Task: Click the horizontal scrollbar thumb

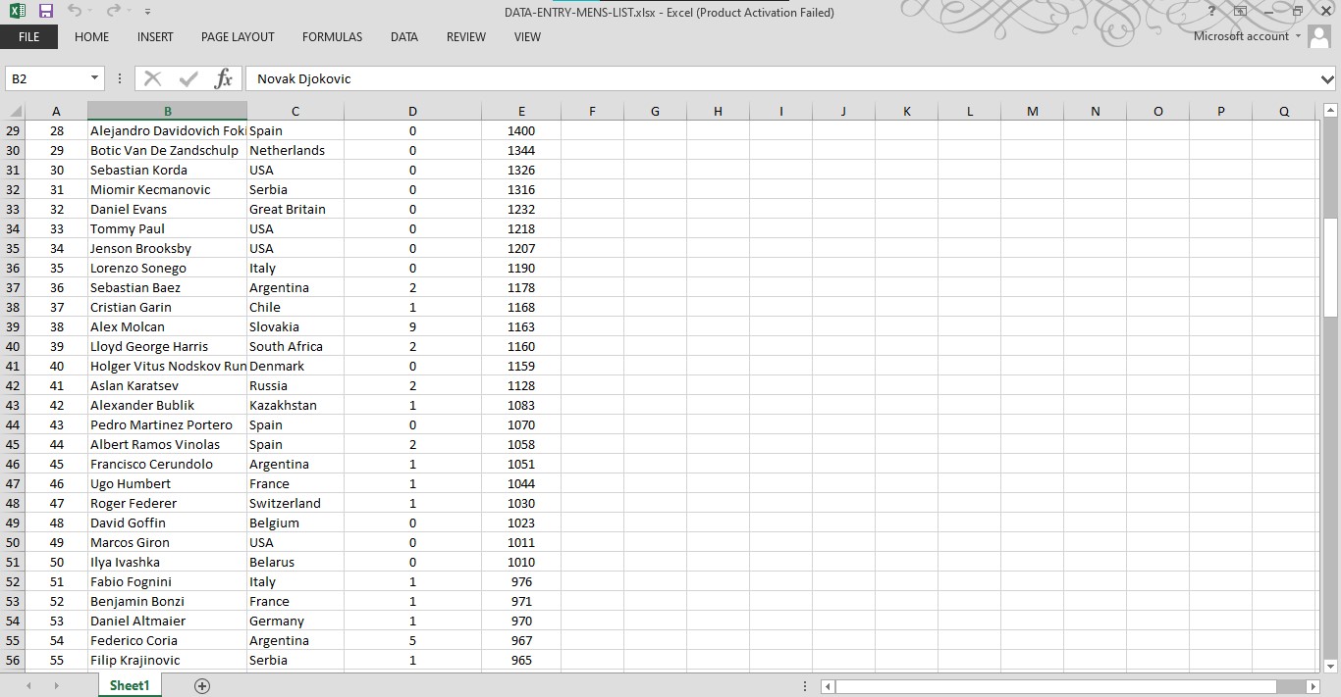Action: point(1055,686)
